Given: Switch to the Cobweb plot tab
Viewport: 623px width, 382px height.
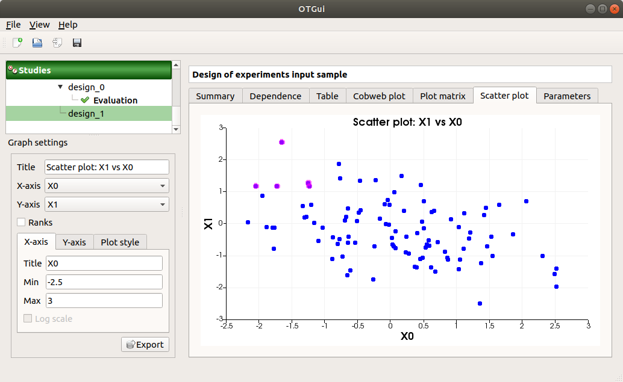Looking at the screenshot, I should pyautogui.click(x=379, y=95).
